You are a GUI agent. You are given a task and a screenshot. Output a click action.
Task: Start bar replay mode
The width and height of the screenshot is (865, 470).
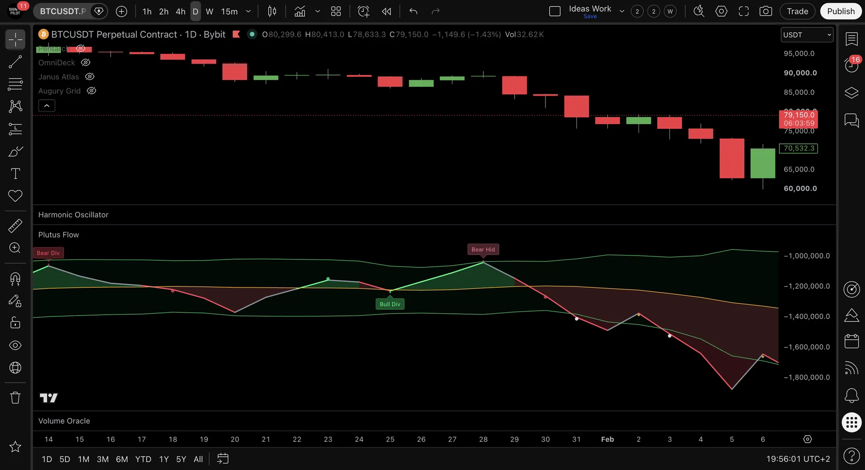pos(387,11)
